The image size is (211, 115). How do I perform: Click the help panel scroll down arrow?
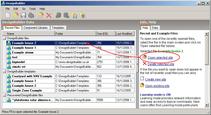click(x=206, y=105)
